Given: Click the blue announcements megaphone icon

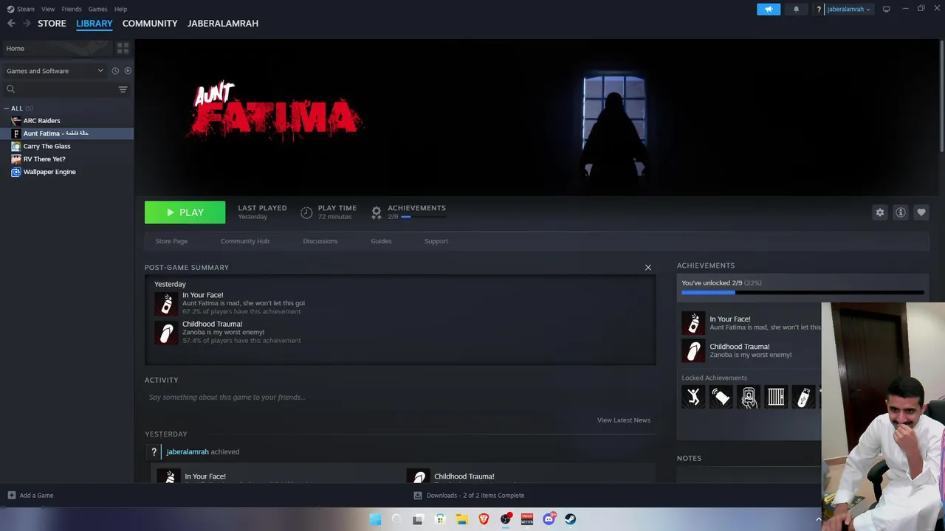Looking at the screenshot, I should pos(769,9).
